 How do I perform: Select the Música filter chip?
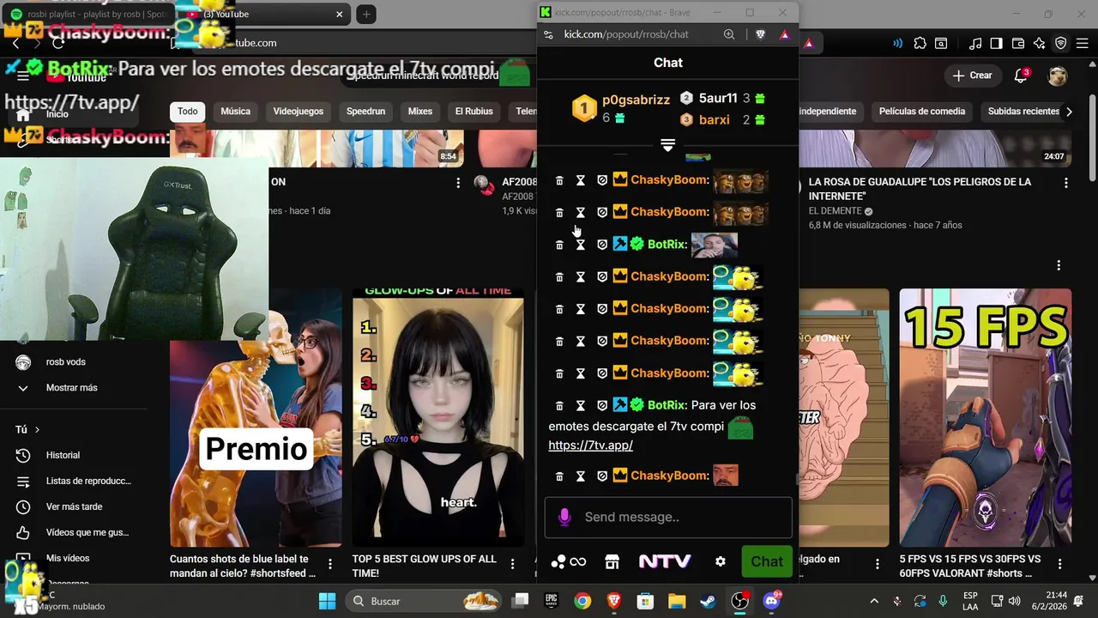pos(235,111)
